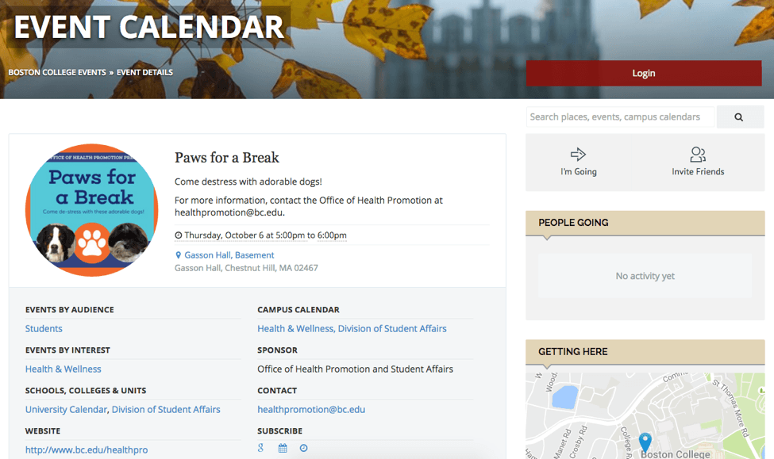Open the University Calendar link

click(x=66, y=409)
